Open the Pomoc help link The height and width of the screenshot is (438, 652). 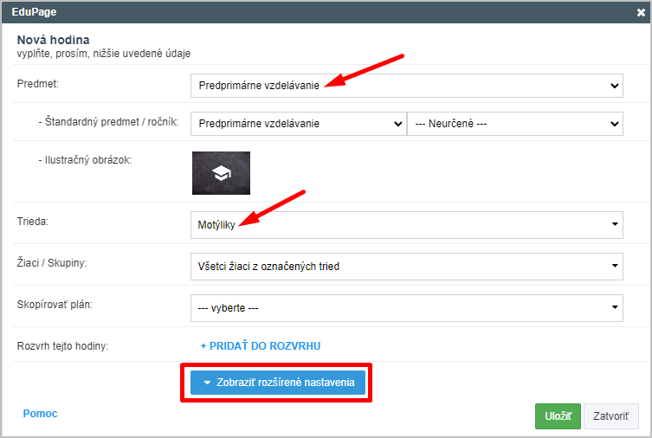[40, 414]
